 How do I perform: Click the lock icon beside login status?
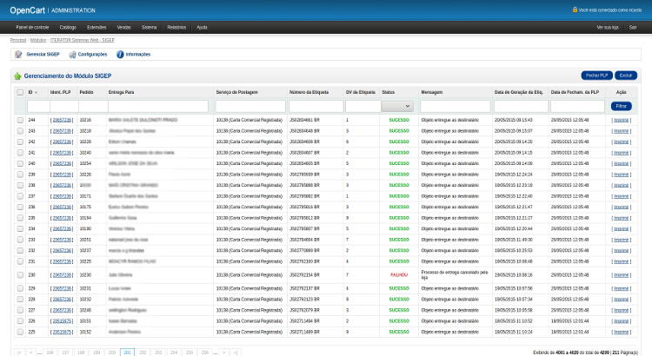[x=575, y=10]
